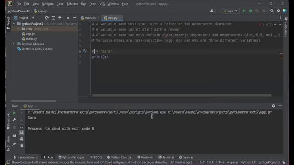The image size is (294, 165).
Task: Toggle the Project tool window stripe button
Action: [x=8, y=23]
